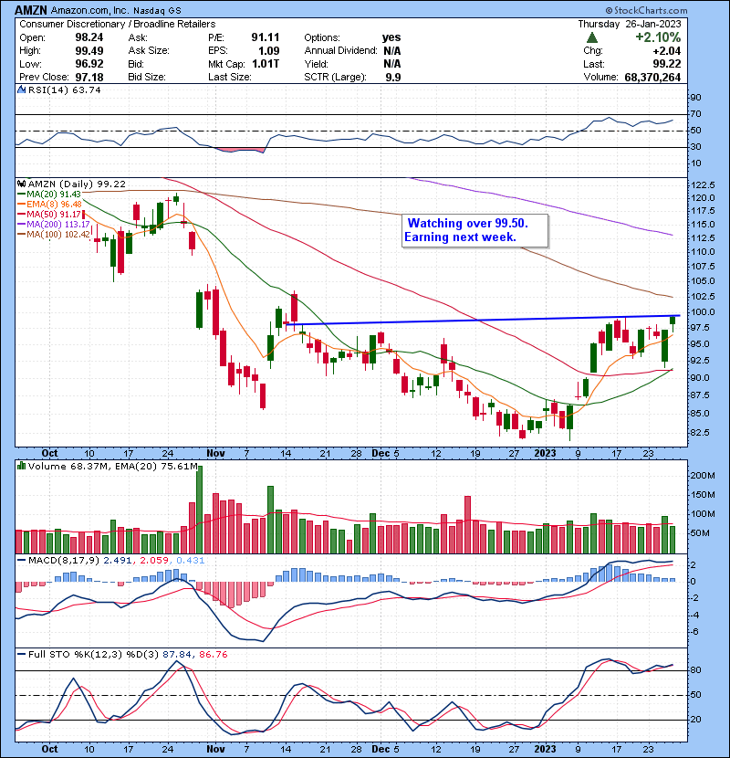Click the EPS value 1.09
Image resolution: width=730 pixels, height=758 pixels.
tap(268, 51)
